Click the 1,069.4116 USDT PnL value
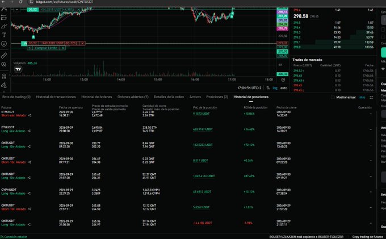This screenshot has width=386, height=239. pyautogui.click(x=204, y=176)
